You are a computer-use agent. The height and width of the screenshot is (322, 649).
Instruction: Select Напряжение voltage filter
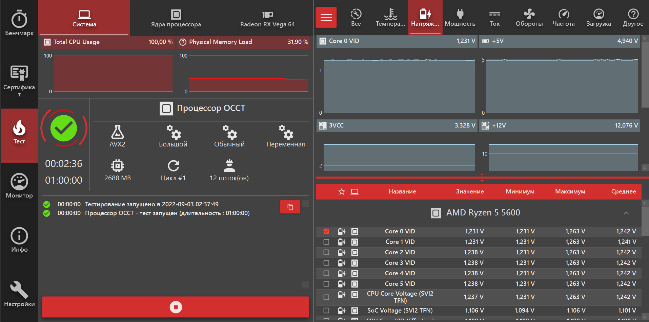tap(425, 17)
